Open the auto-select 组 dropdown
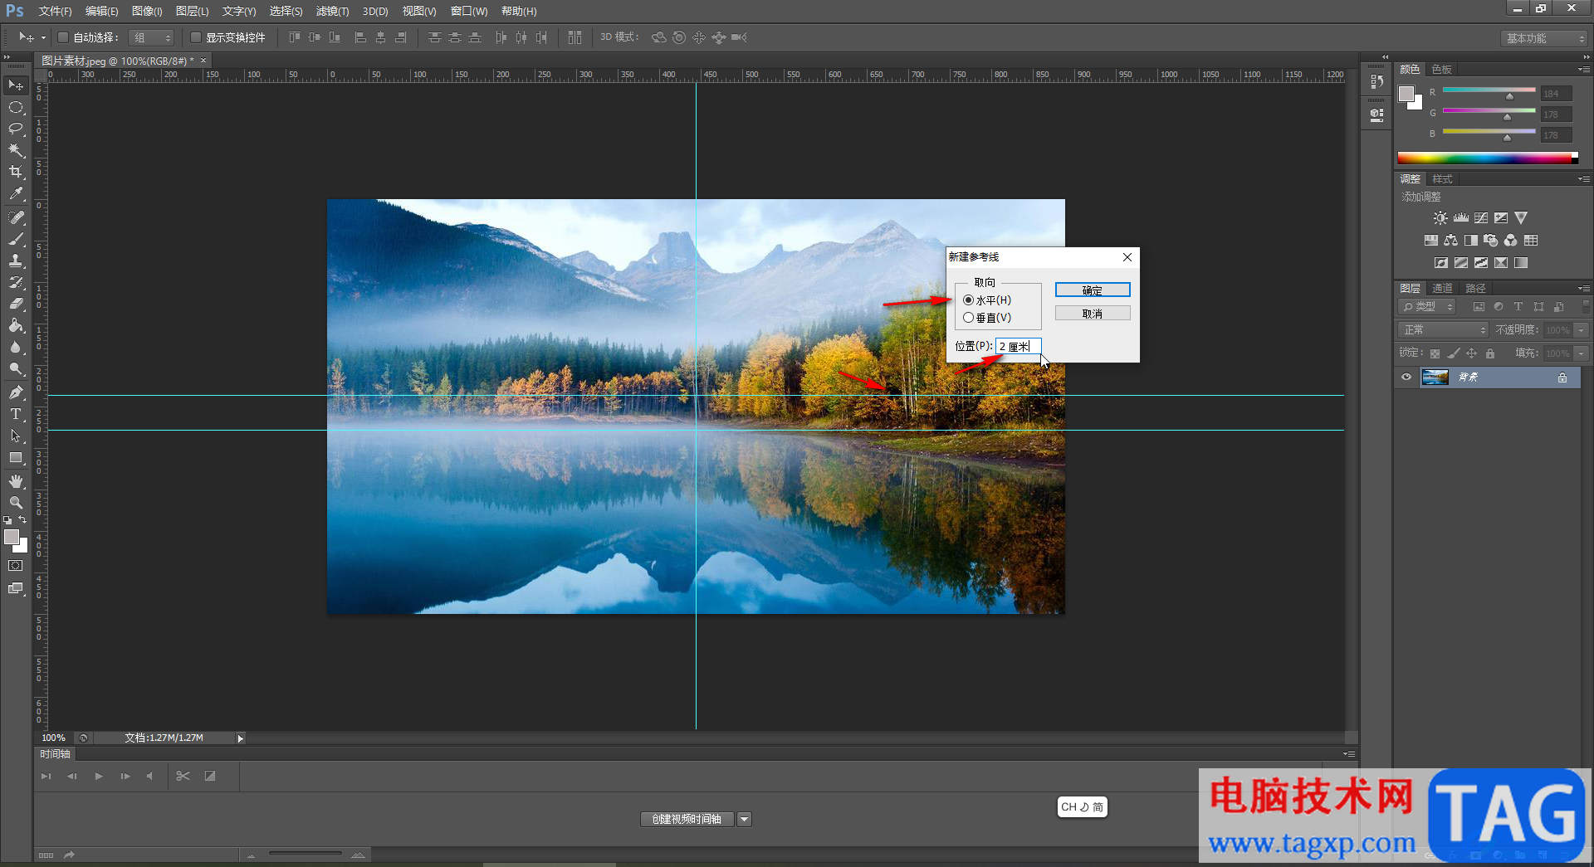1594x867 pixels. click(x=151, y=37)
